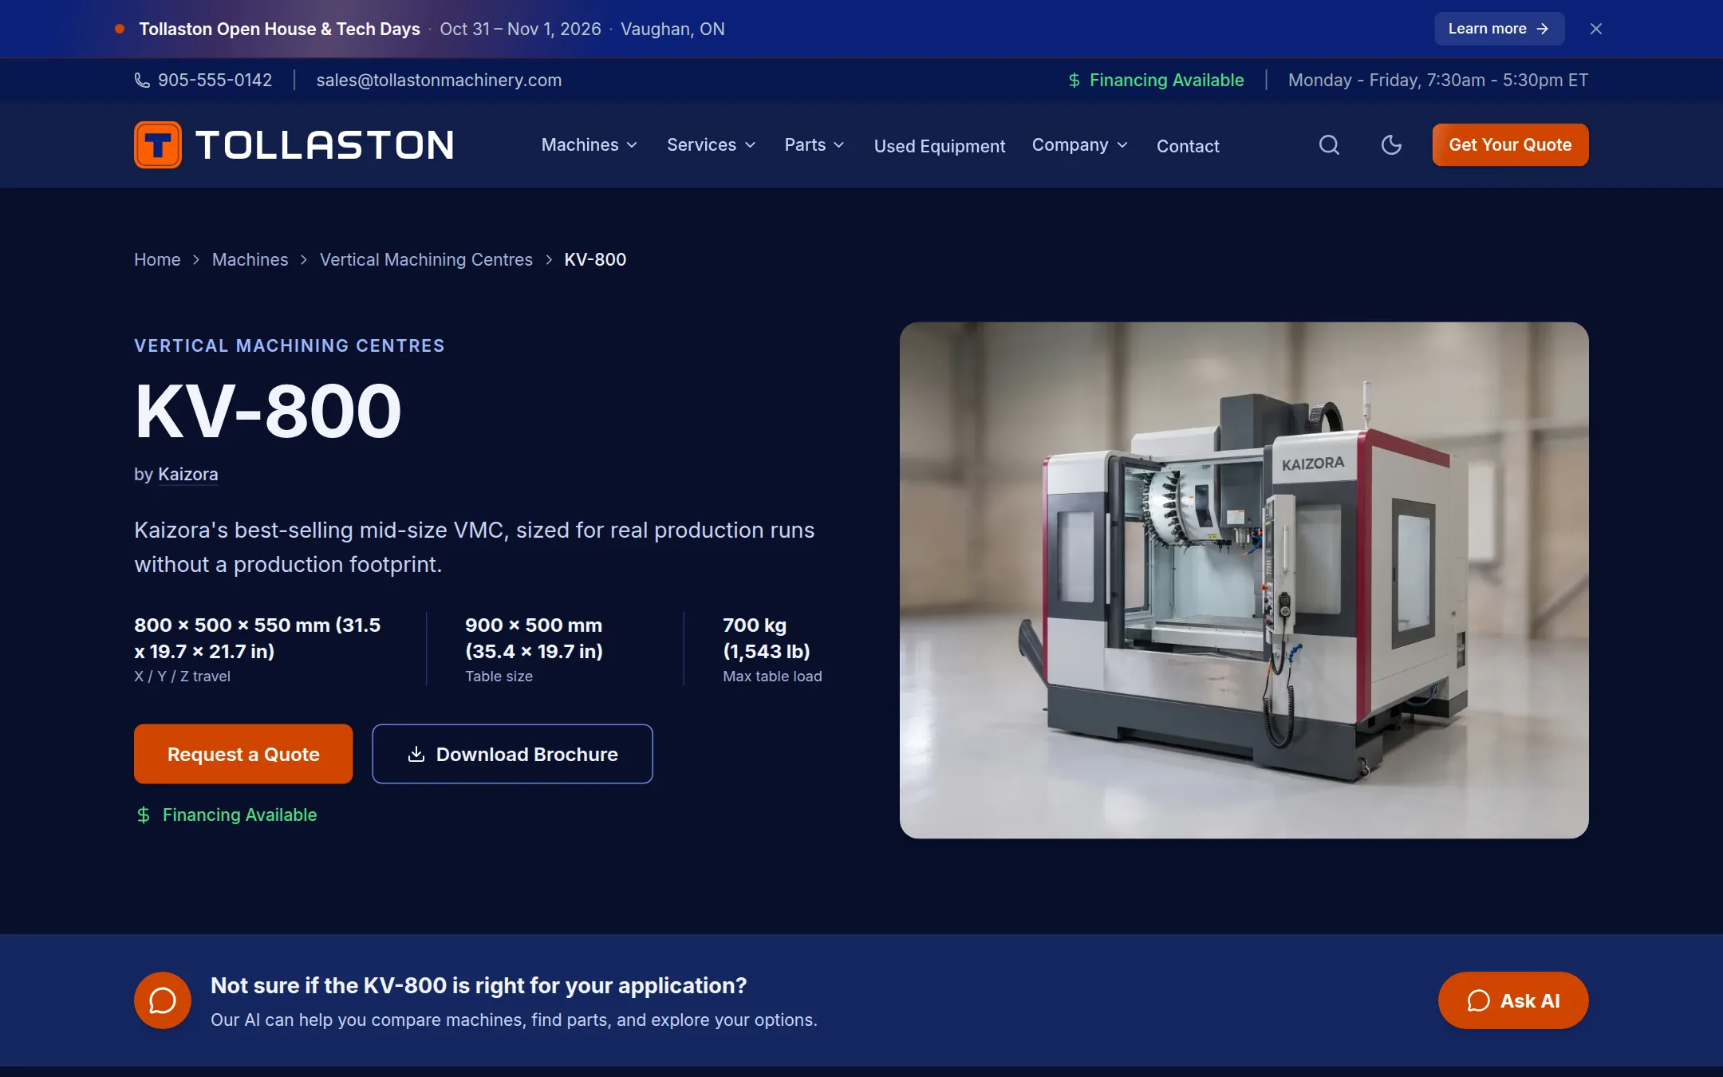Click the dollar icon in the top bar
This screenshot has width=1723, height=1077.
pos(1074,80)
